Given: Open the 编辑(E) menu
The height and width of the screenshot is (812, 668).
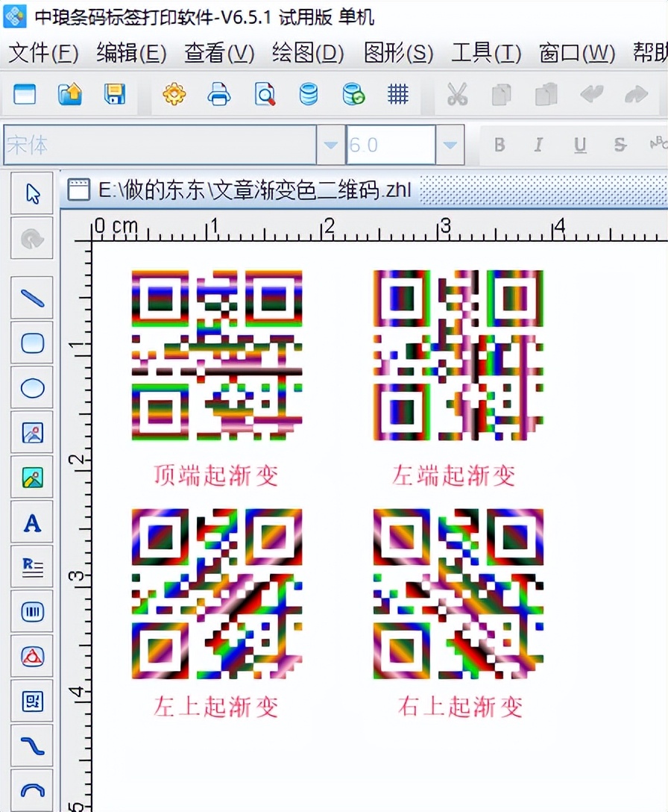Looking at the screenshot, I should [131, 53].
